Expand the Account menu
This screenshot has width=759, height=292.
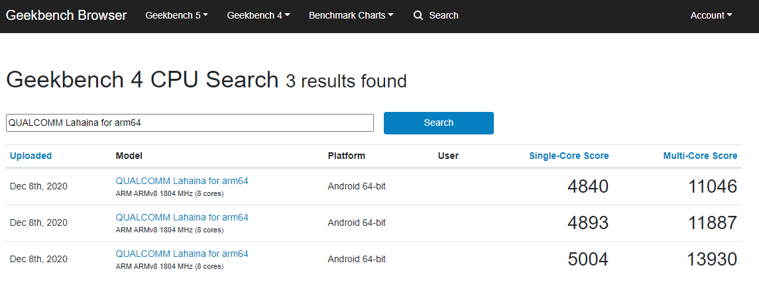711,15
